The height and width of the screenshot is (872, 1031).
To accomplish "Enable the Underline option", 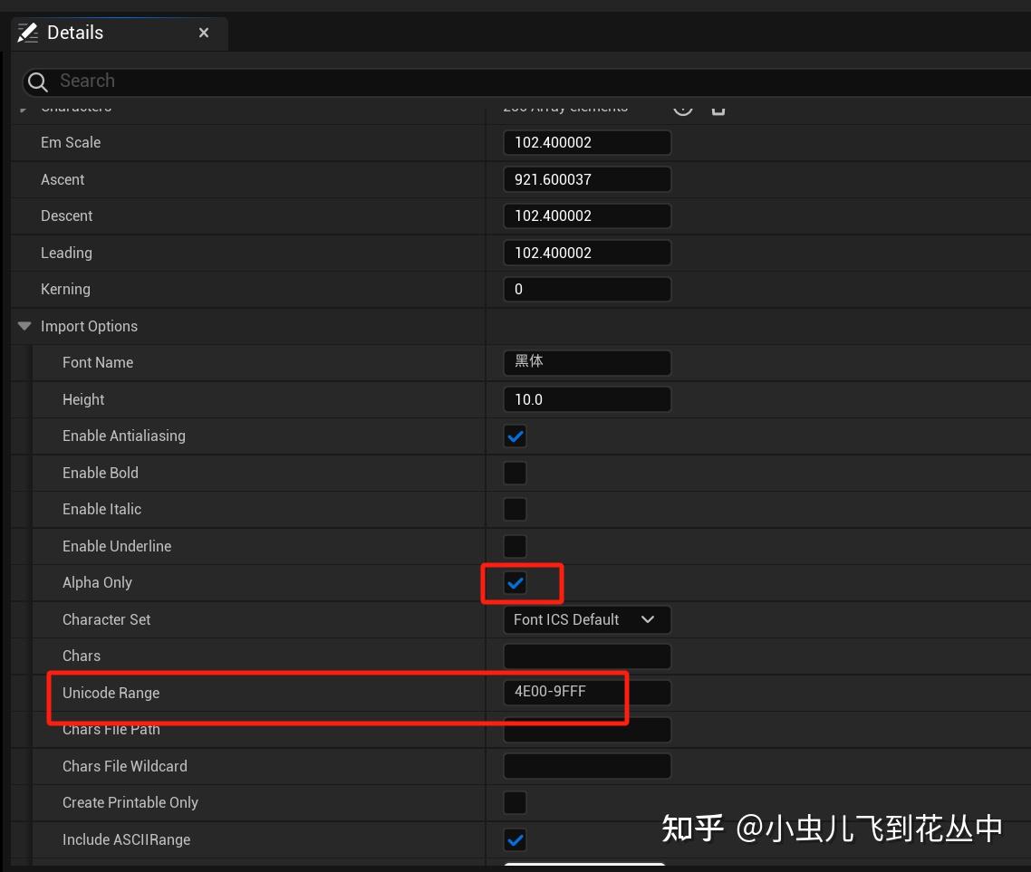I will [515, 546].
